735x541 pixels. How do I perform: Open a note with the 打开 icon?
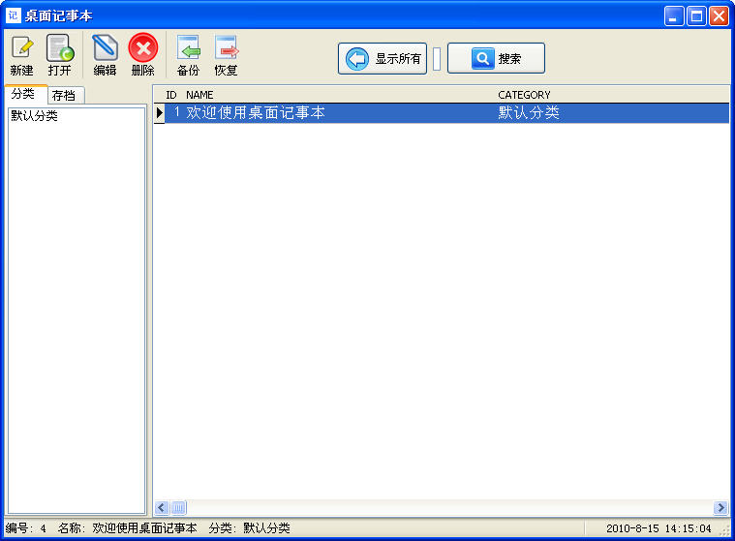[x=59, y=48]
